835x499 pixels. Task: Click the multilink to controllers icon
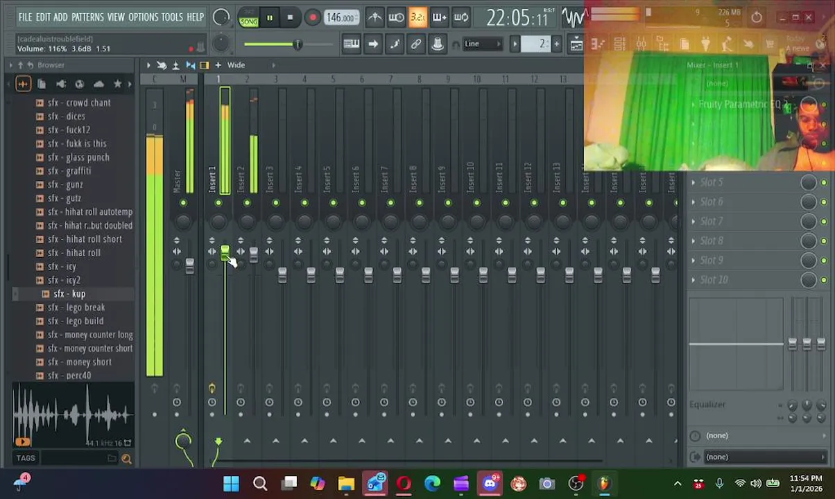pos(416,44)
